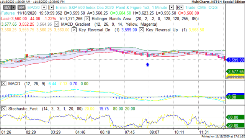Toggle the MACD_Gradient status checkbox

point(56,24)
